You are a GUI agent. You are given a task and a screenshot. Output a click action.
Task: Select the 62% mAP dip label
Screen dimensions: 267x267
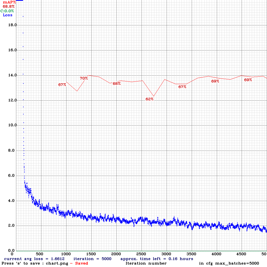click(x=150, y=99)
